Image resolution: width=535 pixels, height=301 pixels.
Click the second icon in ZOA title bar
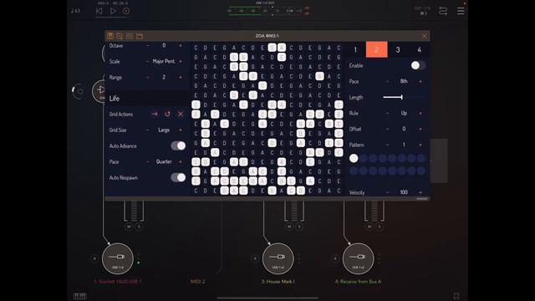120,36
